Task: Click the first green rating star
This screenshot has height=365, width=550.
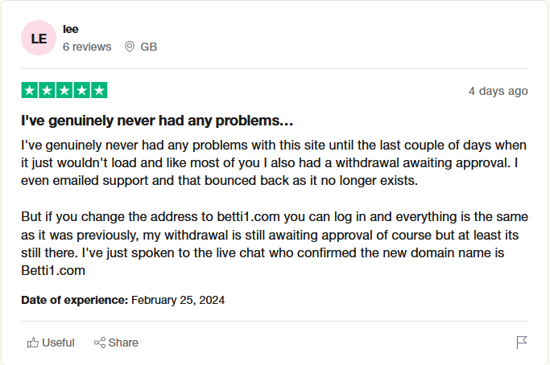Action: point(30,91)
